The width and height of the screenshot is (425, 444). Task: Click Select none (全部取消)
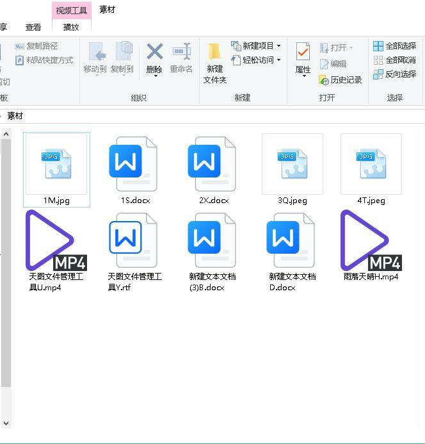(x=394, y=60)
